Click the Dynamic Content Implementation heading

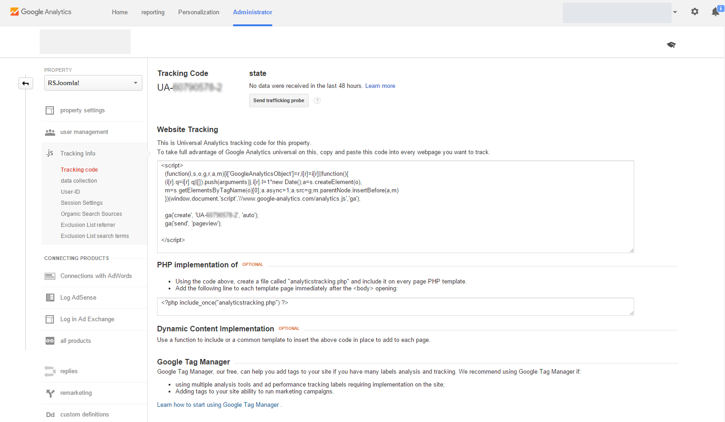(216, 329)
